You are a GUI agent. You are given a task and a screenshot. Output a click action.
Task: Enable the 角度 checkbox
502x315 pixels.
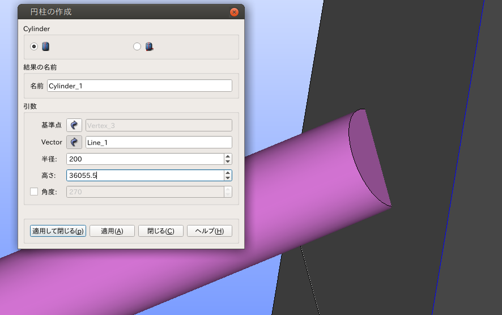pos(34,191)
